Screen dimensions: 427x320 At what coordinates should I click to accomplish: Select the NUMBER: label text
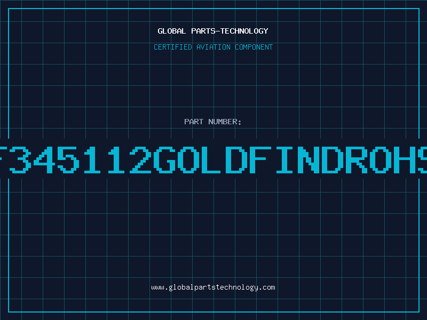(225, 122)
